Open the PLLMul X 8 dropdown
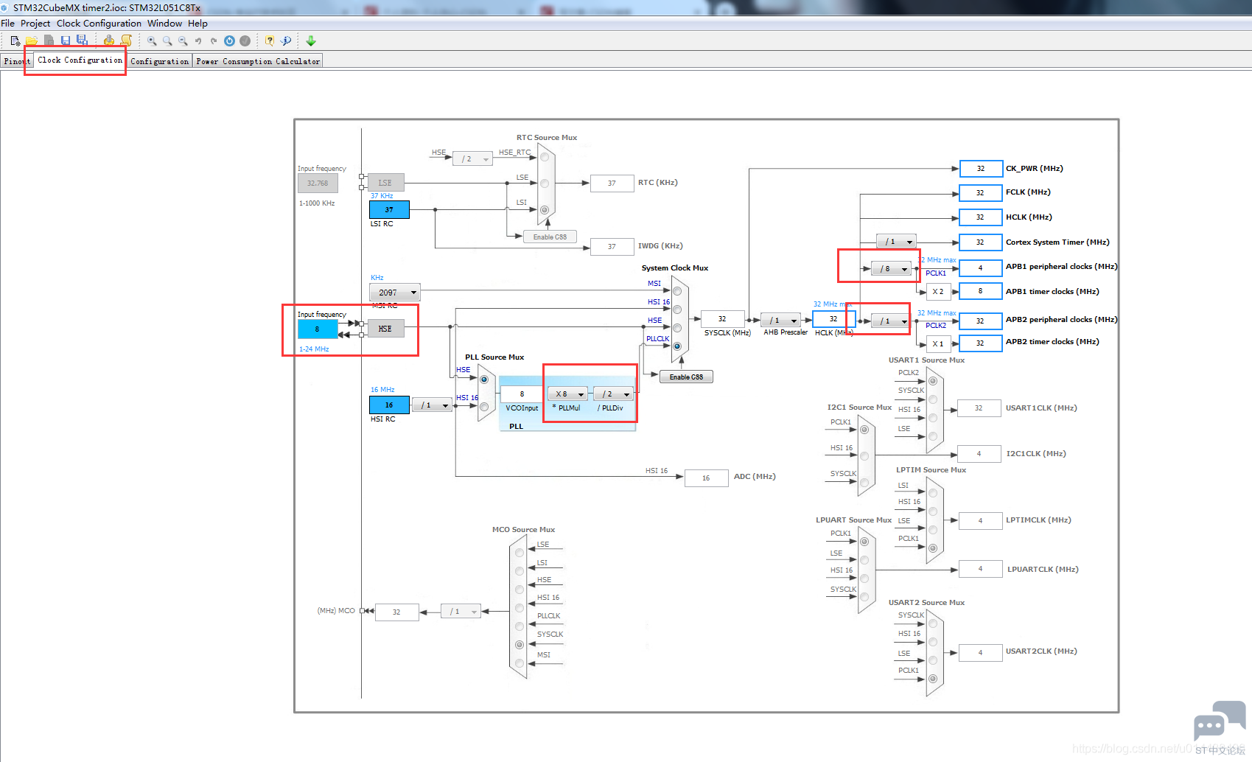Screen dimensions: 1252x762 [567, 394]
